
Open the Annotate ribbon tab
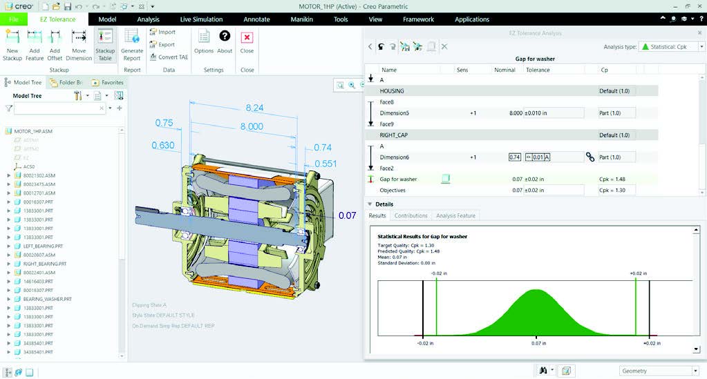256,19
